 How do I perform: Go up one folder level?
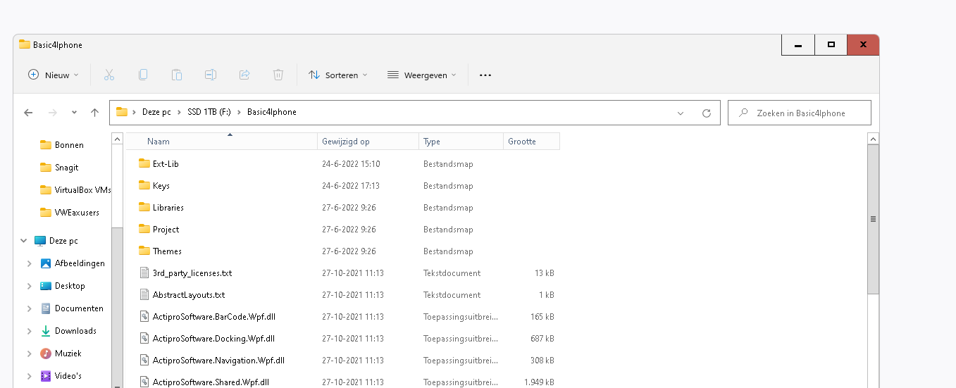coord(95,113)
